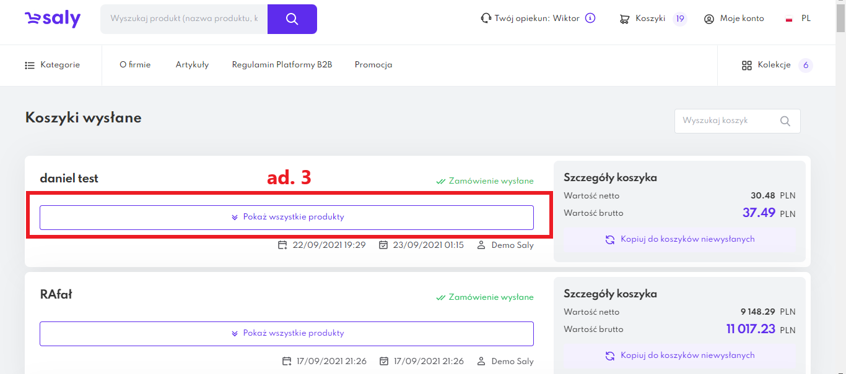Open the Koszyki cart icon

[x=624, y=19]
